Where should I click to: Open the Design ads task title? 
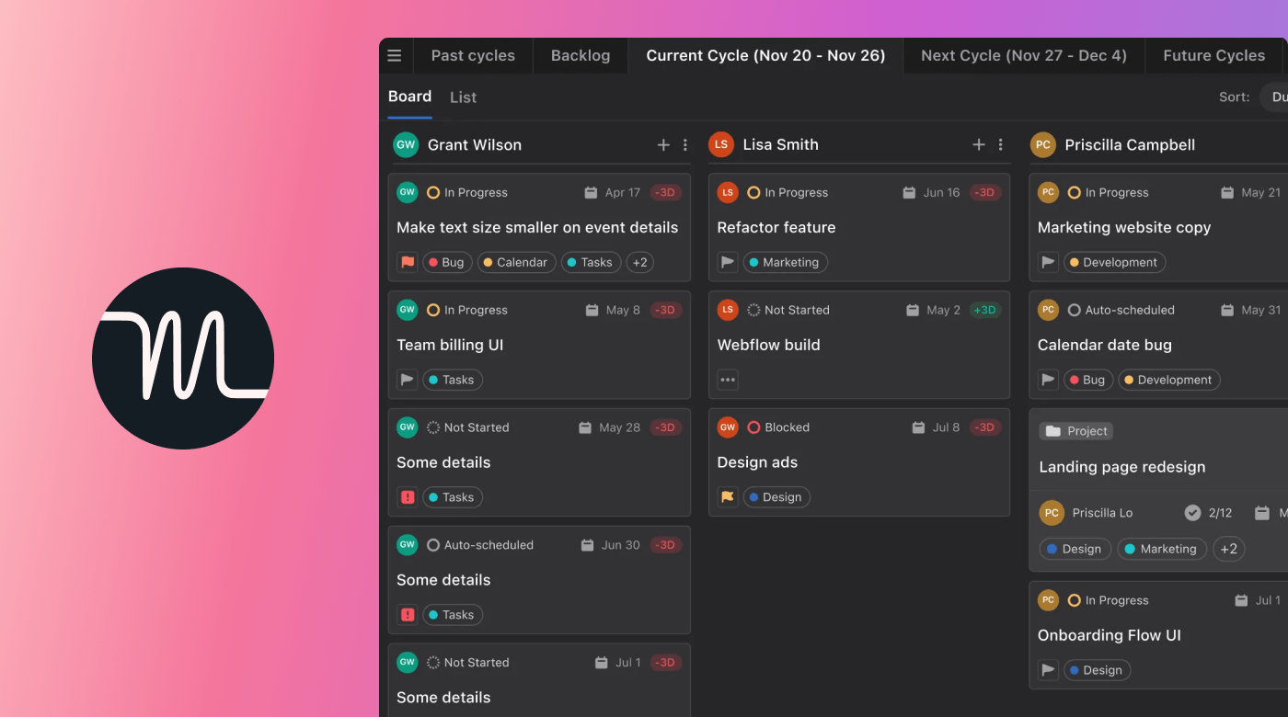coord(757,462)
